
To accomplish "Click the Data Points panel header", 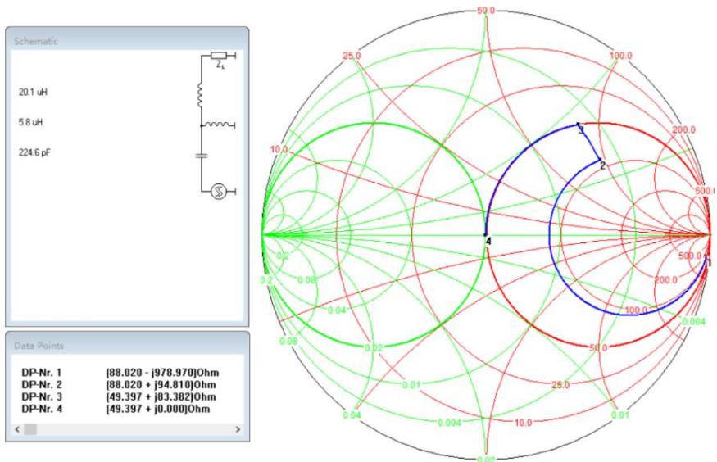I will pyautogui.click(x=37, y=345).
